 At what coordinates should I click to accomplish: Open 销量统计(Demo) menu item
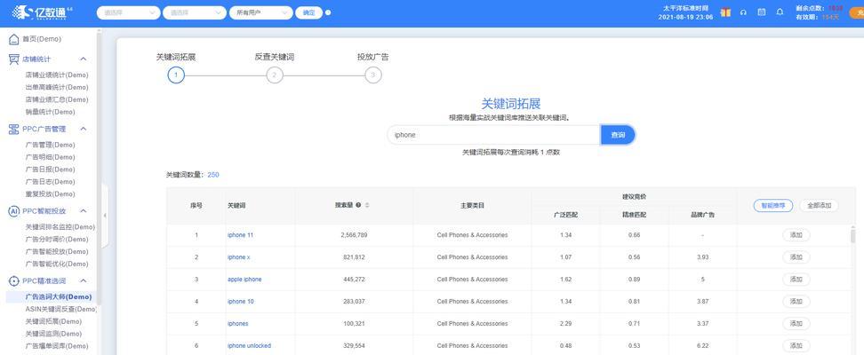[x=50, y=112]
